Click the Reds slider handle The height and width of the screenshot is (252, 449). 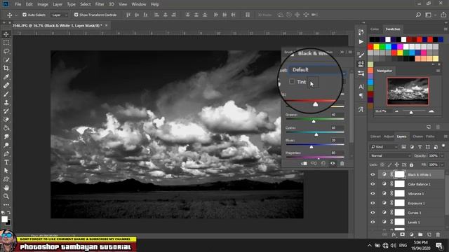315,104
